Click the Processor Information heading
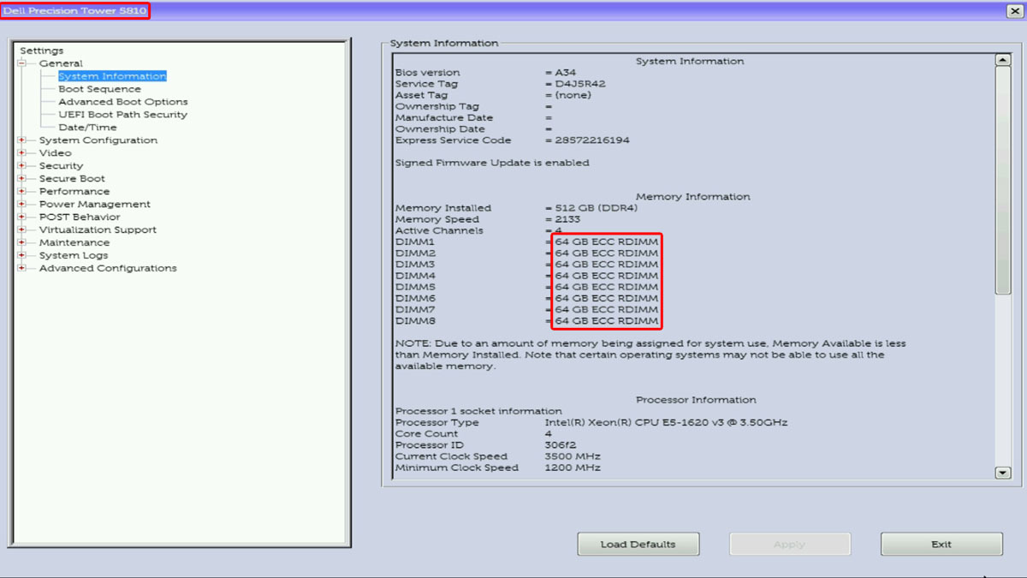 696,400
